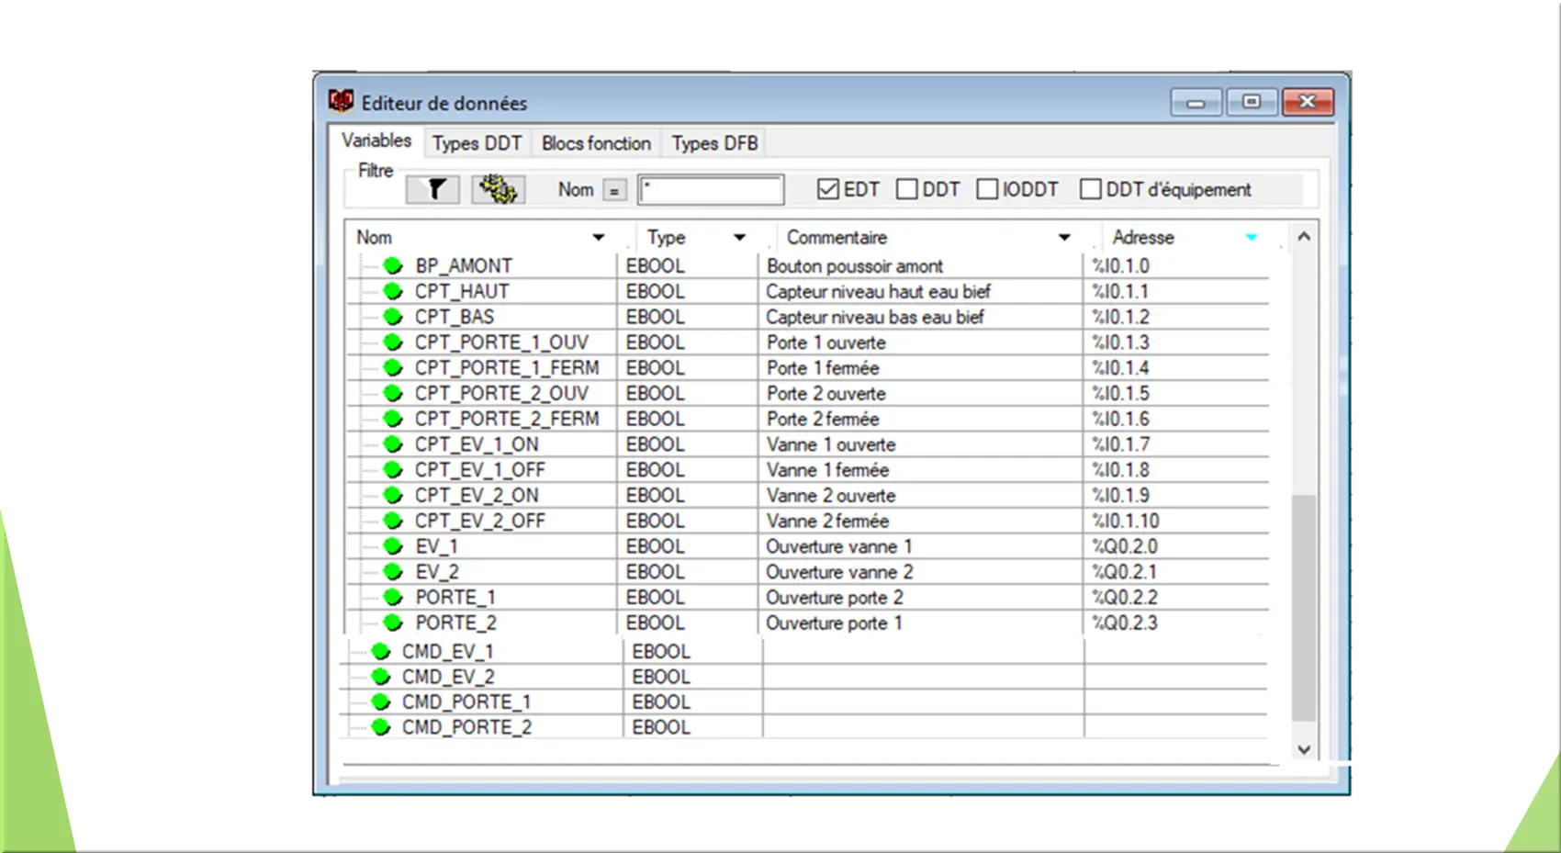Select comment 'Vanne 1 ouverte'

(x=831, y=444)
